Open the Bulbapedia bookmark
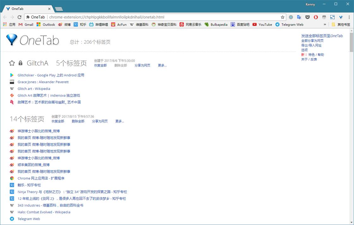The width and height of the screenshot is (354, 225). pyautogui.click(x=216, y=24)
